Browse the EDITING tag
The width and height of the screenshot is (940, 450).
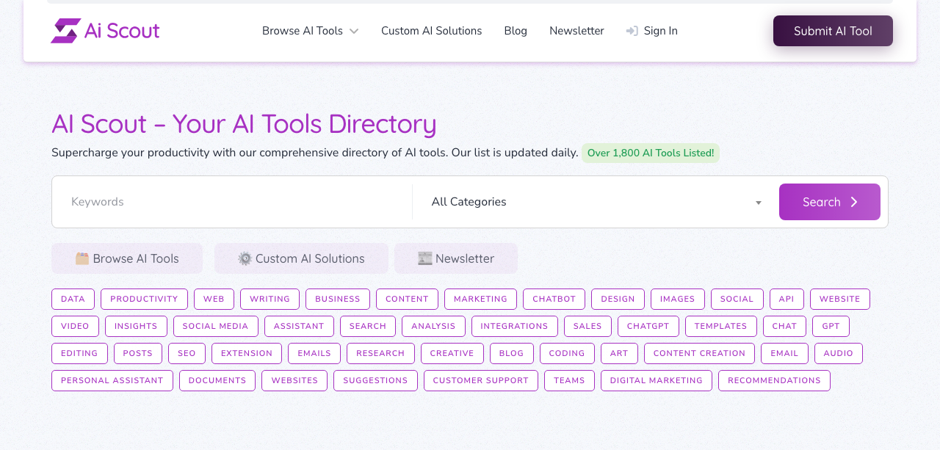(x=79, y=353)
